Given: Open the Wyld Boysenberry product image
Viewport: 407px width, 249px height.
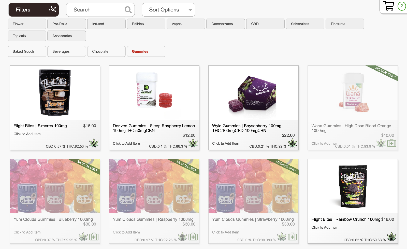Looking at the screenshot, I should pyautogui.click(x=253, y=93).
